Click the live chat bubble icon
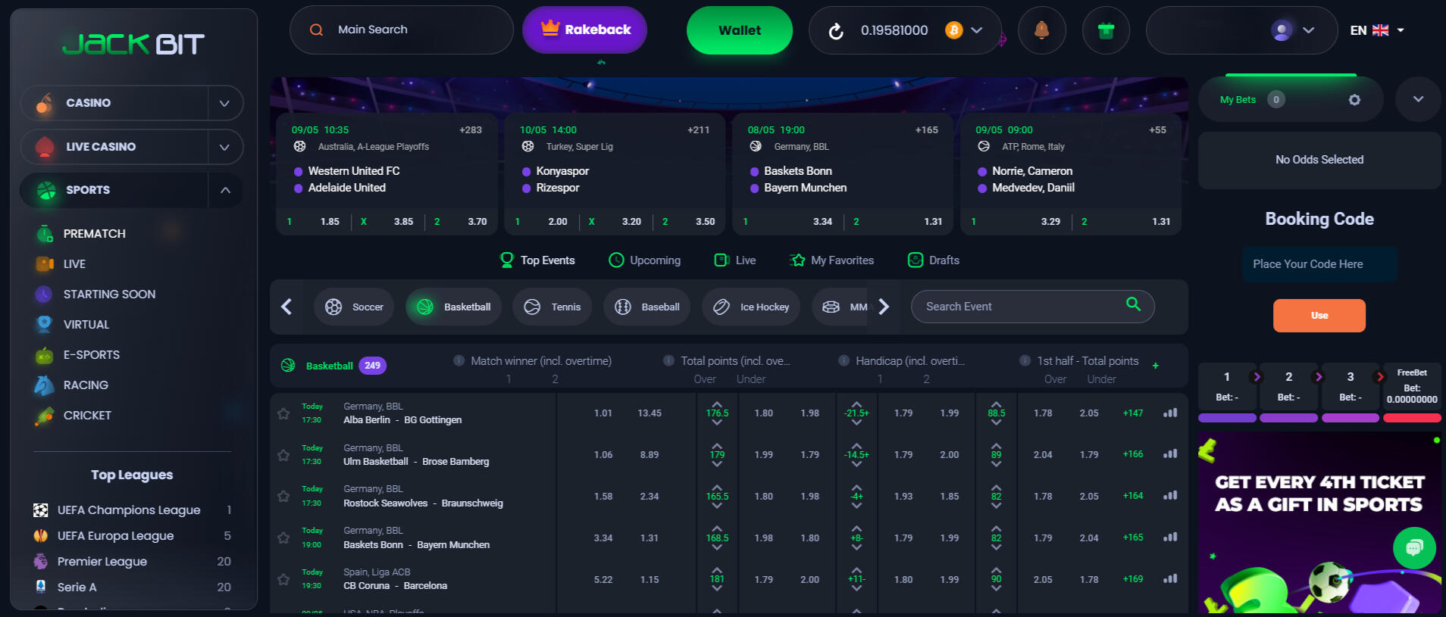1446x617 pixels. pos(1413,548)
